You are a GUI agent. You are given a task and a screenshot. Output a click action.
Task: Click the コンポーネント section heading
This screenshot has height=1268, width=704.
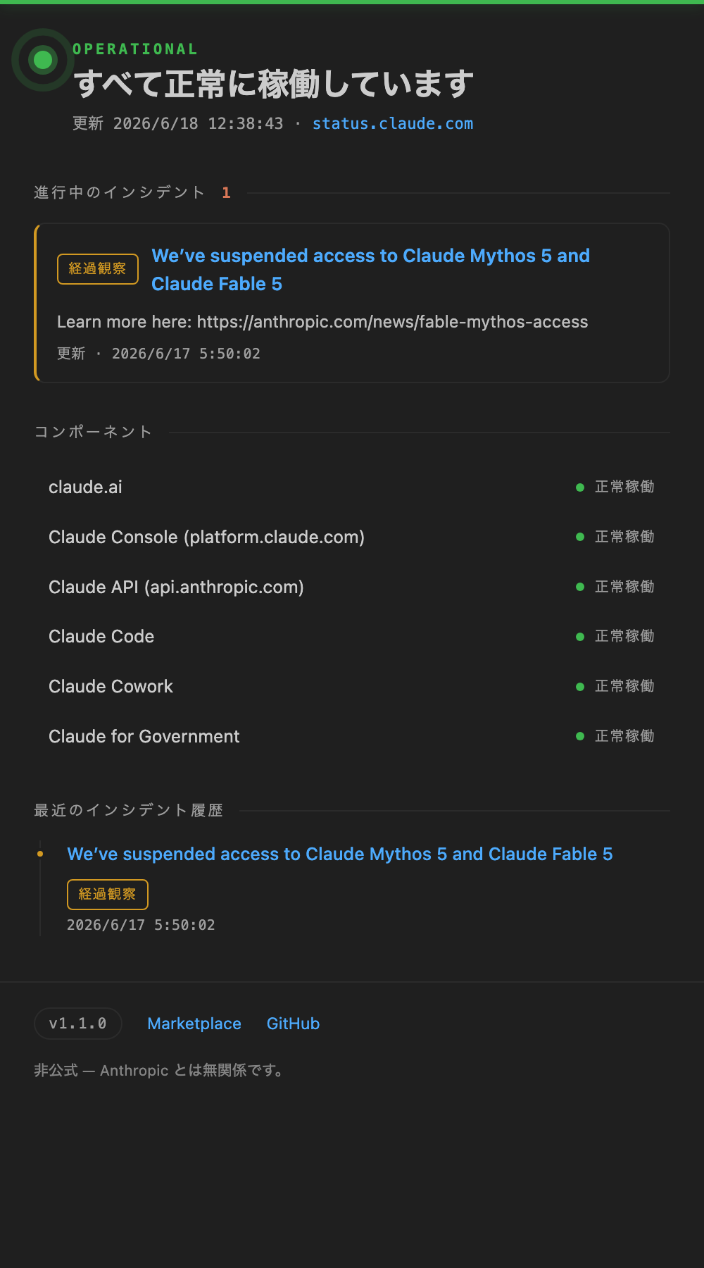tap(94, 432)
